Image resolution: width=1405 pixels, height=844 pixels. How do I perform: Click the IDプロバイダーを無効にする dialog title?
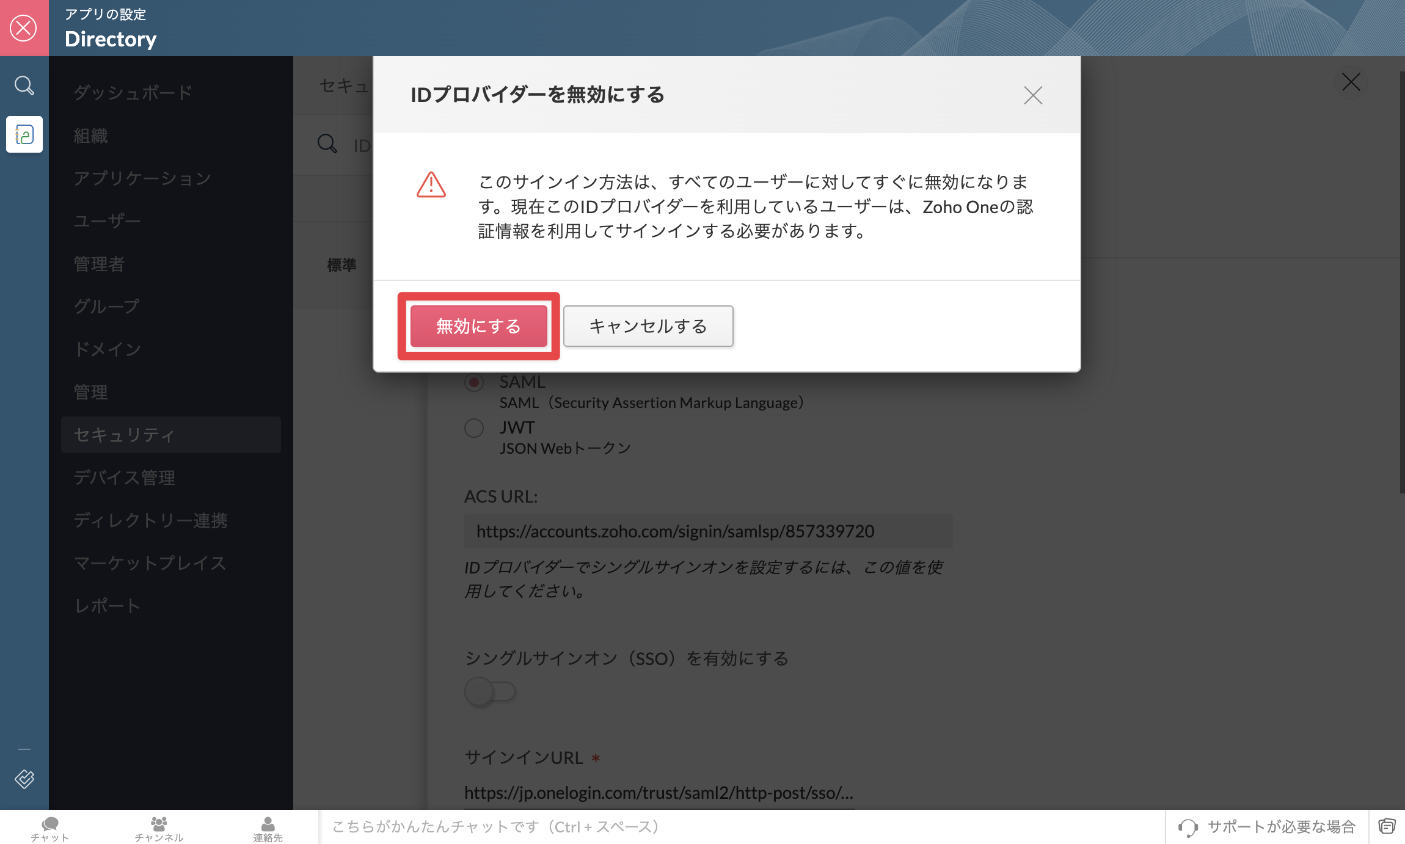click(538, 95)
